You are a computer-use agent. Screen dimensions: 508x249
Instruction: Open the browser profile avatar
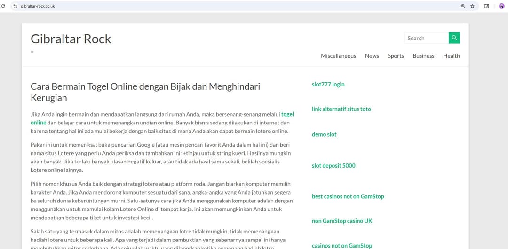501,6
